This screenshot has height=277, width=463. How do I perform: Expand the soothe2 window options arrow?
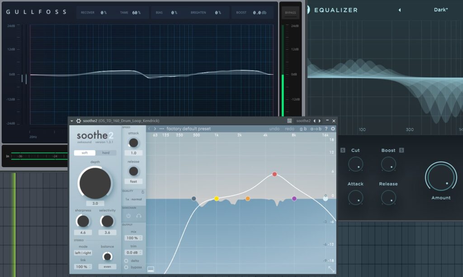[72, 121]
